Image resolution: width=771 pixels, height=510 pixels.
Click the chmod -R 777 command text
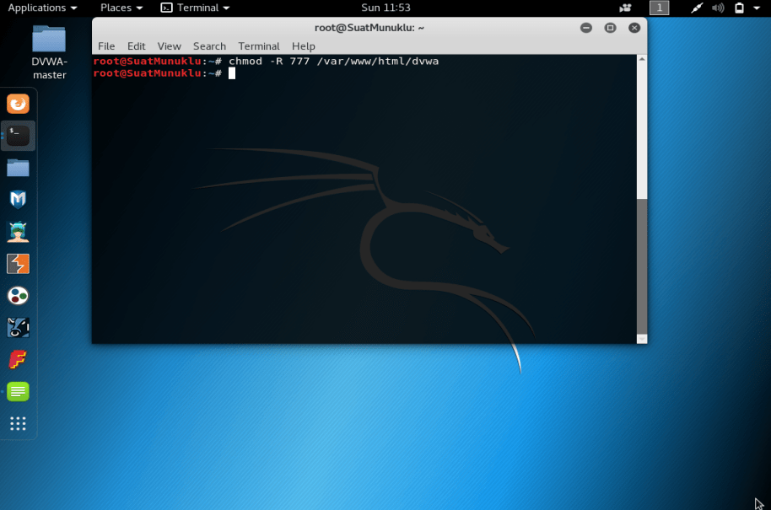pos(269,62)
